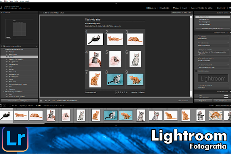231x154 pixels.
Task: Collapse the Visualizar panel
Action: 2,12
